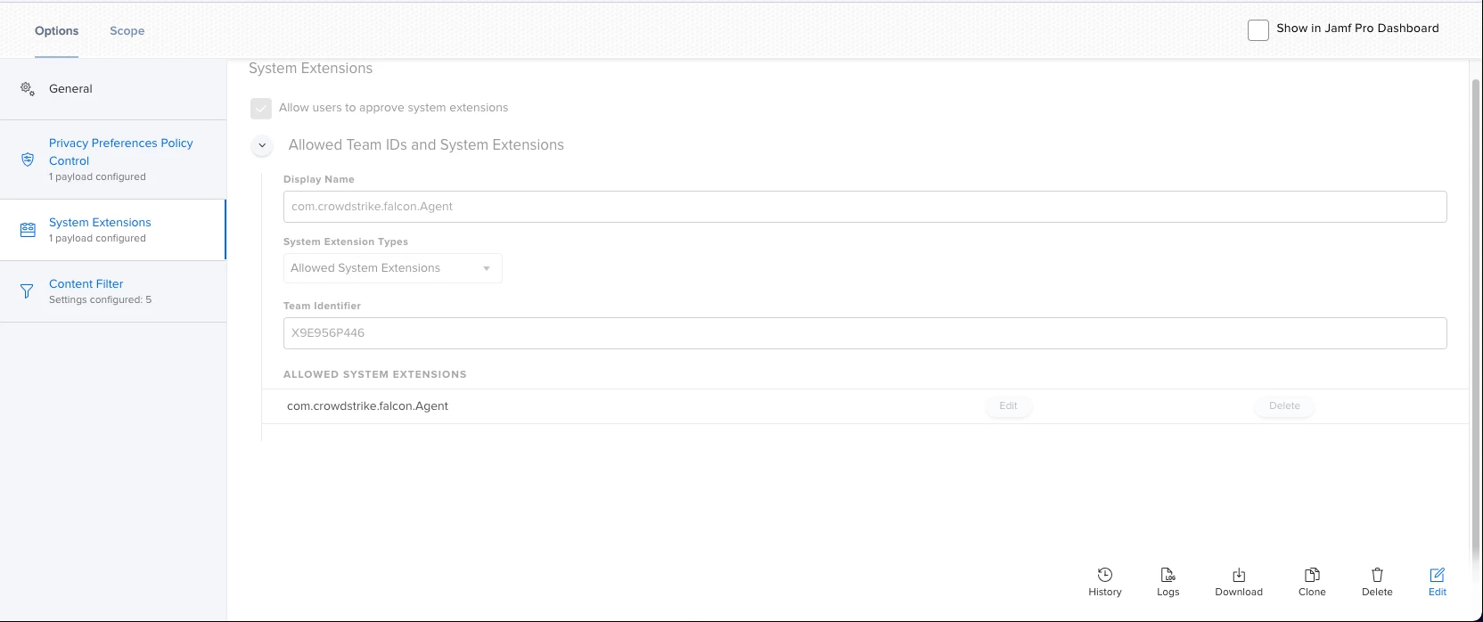This screenshot has width=1483, height=622.
Task: Click the Download profile icon
Action: 1239,575
